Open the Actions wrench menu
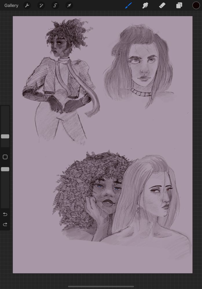The image size is (202, 289). click(27, 5)
